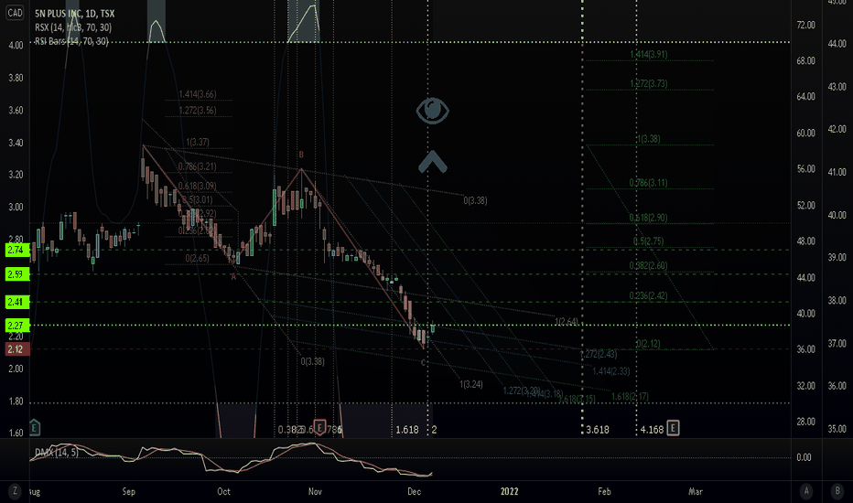Select the RSX (14, hlc3, 70, 30) indicator label
The image size is (853, 503).
coord(73,27)
